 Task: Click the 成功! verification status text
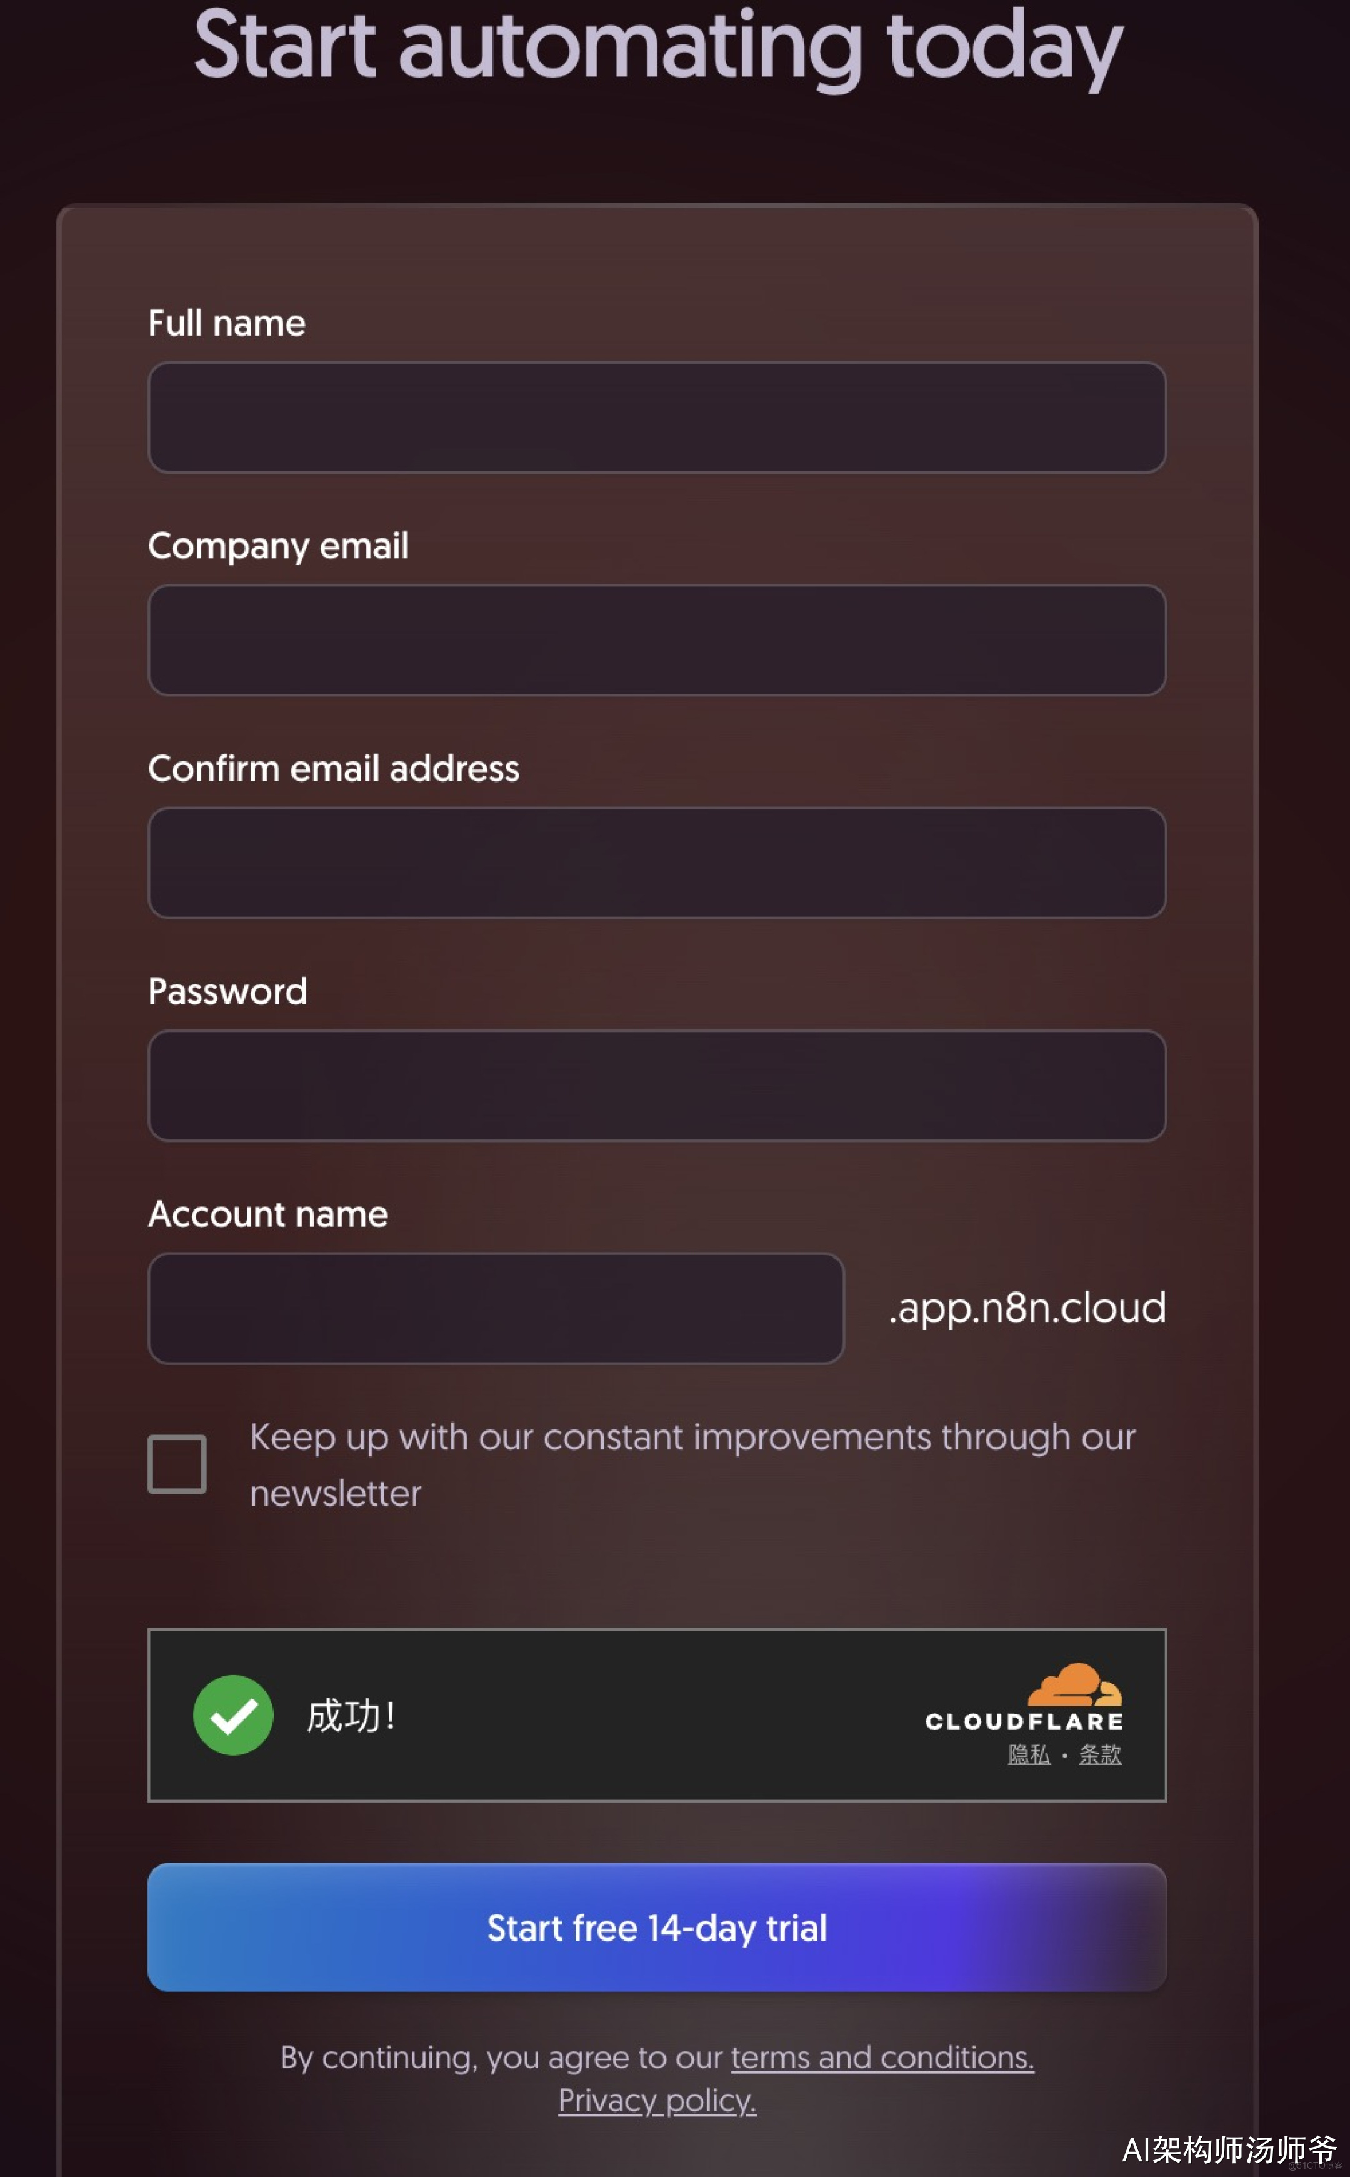coord(351,1715)
